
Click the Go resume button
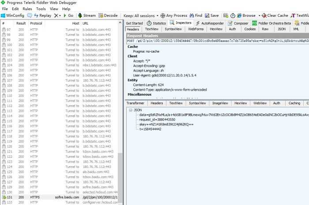pyautogui.click(x=68, y=15)
